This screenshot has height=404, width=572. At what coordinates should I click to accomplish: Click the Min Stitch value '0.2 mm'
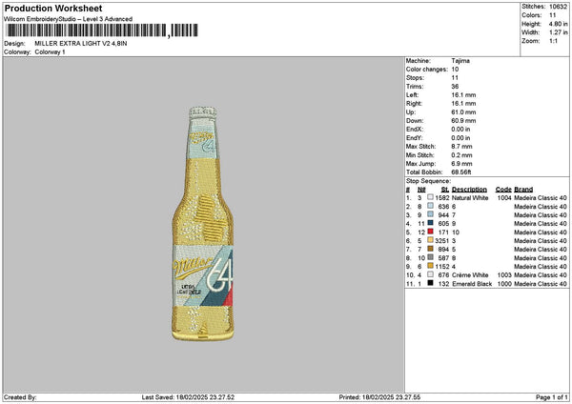[461, 155]
